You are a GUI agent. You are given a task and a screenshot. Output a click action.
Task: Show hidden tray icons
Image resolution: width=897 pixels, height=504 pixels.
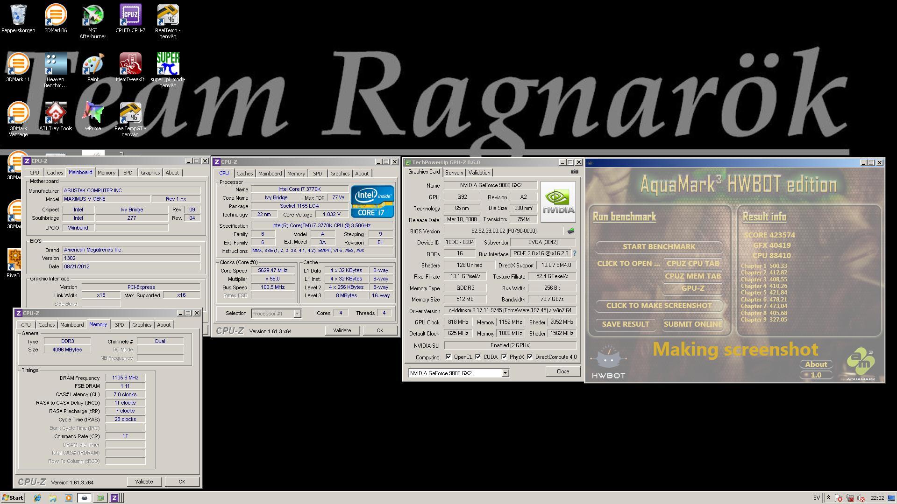click(x=828, y=498)
